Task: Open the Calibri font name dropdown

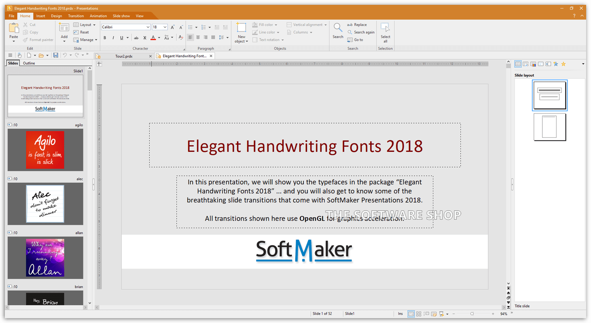Action: 148,27
